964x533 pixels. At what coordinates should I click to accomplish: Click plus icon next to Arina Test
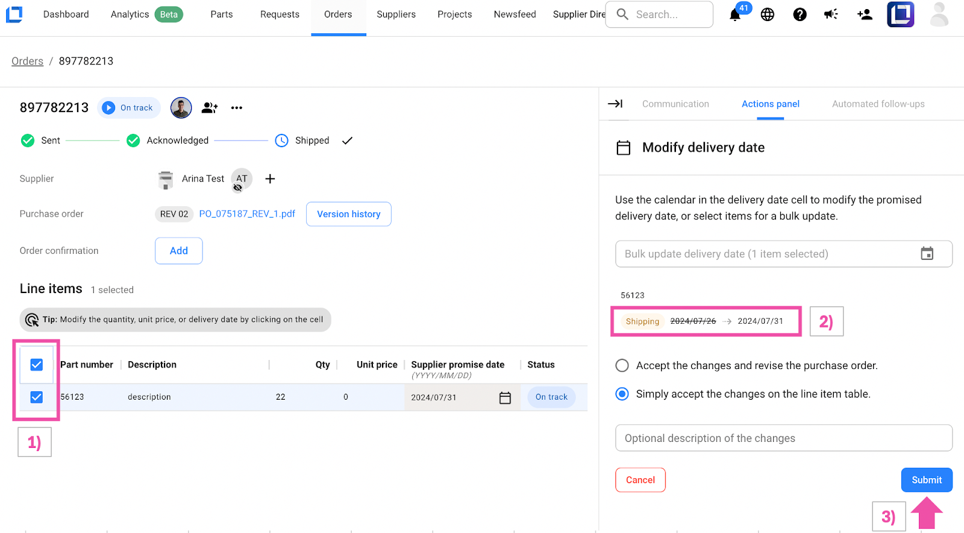click(270, 178)
